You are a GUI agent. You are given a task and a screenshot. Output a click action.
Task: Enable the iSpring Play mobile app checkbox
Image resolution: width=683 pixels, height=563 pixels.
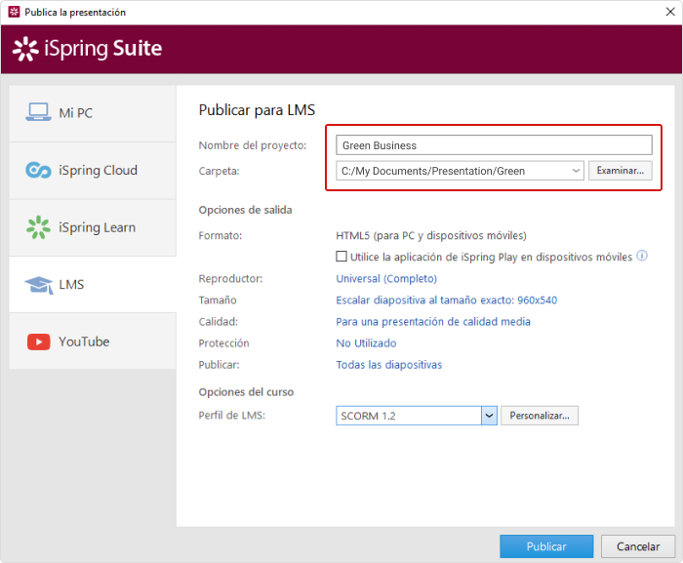click(x=341, y=257)
